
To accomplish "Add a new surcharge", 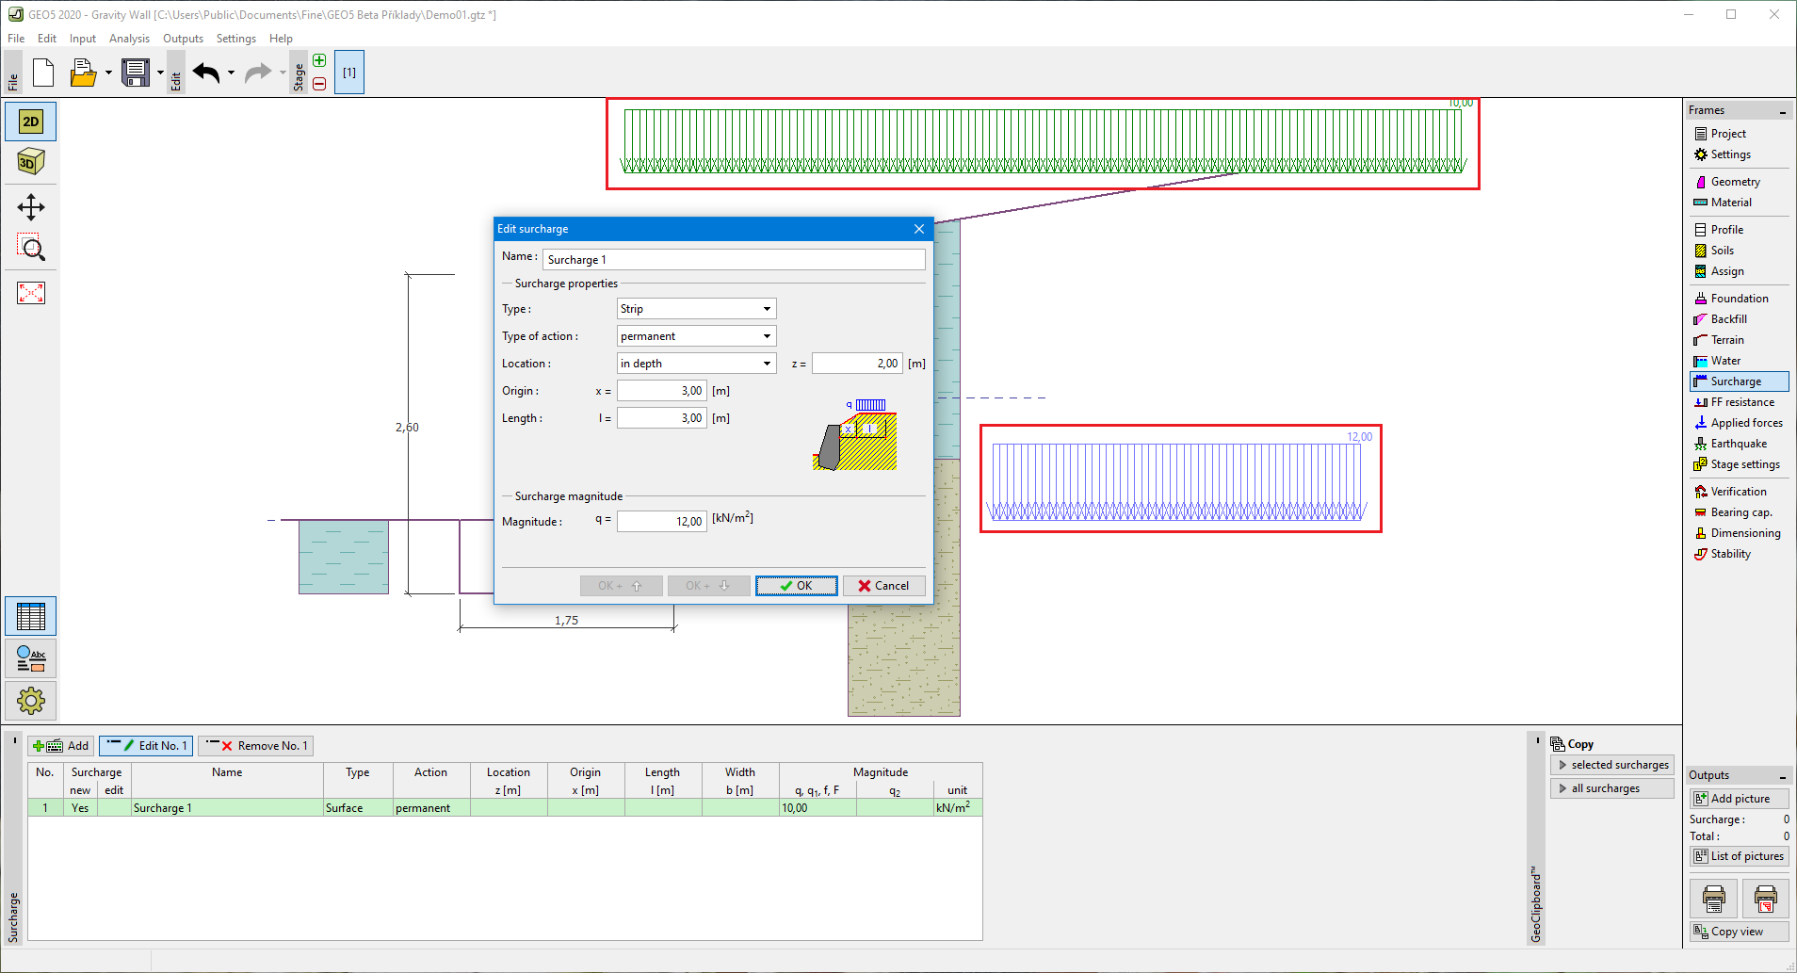I will [61, 746].
